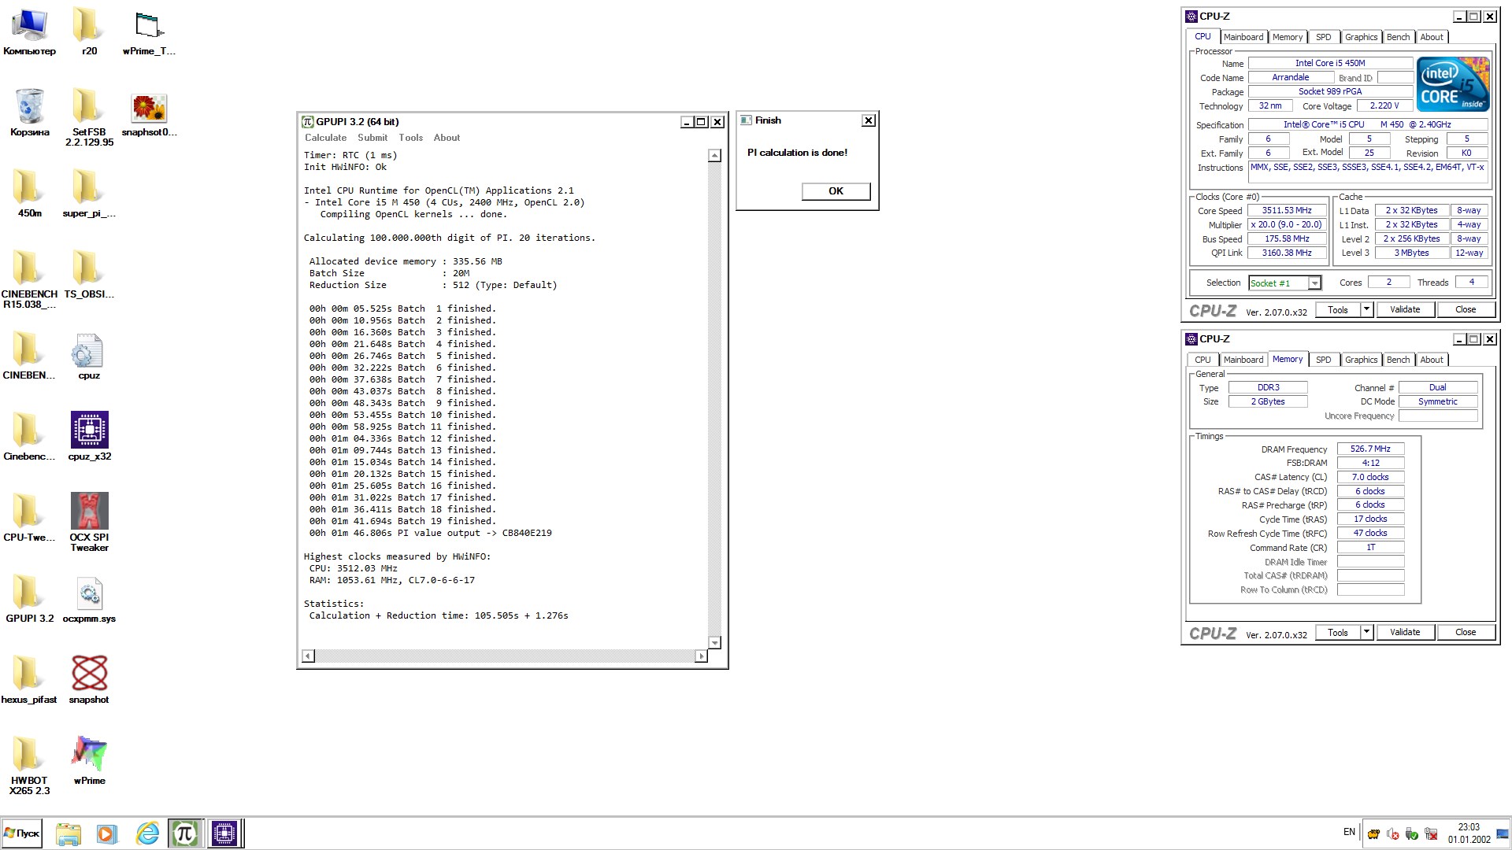1512x850 pixels.
Task: Select the cpuz configuration file icon
Action: [x=89, y=357]
